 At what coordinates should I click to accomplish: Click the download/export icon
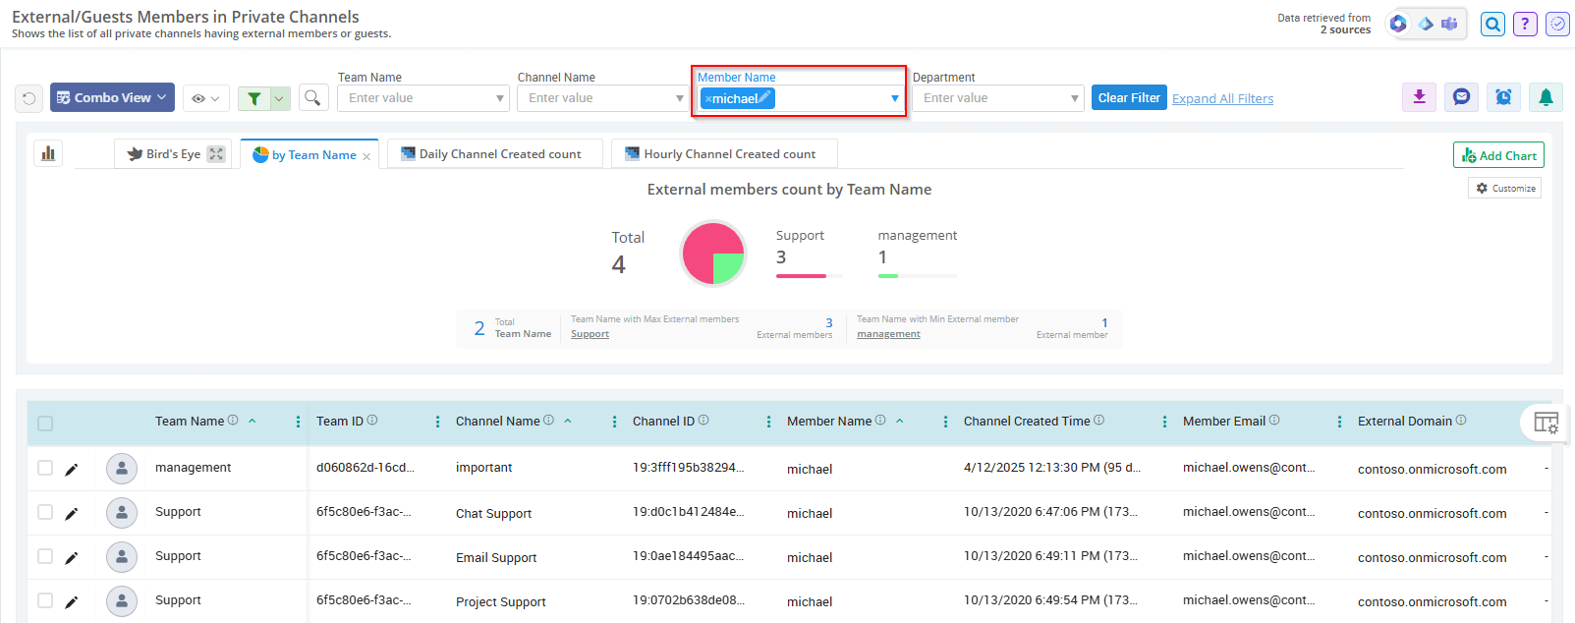(x=1419, y=97)
